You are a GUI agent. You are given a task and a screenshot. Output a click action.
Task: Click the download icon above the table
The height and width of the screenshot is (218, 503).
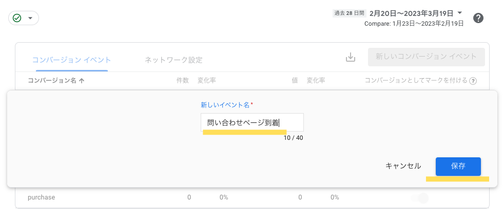point(351,57)
